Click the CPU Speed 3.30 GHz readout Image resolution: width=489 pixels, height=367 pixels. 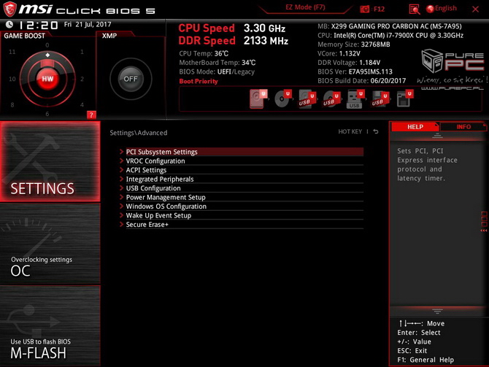[231, 28]
